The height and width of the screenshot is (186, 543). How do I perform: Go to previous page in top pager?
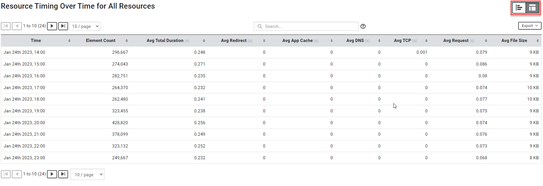coord(17,26)
